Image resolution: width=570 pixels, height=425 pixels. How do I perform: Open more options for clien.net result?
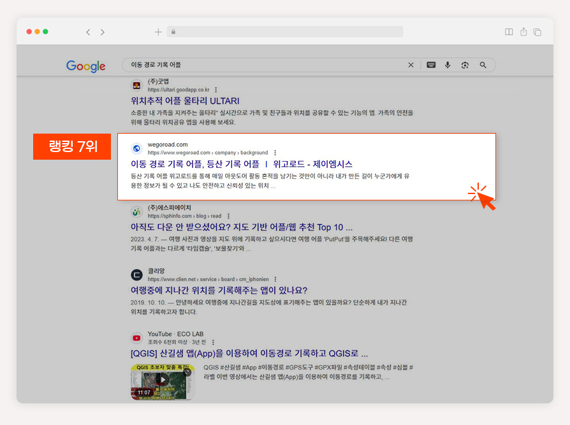(275, 279)
